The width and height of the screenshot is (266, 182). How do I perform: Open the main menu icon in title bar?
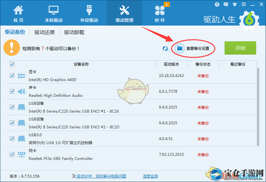click(244, 4)
